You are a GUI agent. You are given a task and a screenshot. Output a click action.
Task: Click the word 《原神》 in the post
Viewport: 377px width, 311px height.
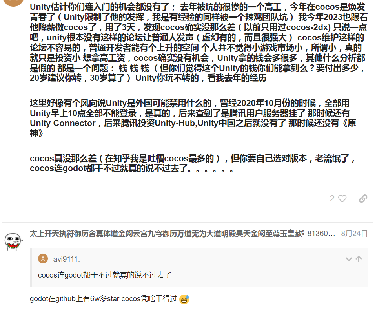click(x=193, y=128)
